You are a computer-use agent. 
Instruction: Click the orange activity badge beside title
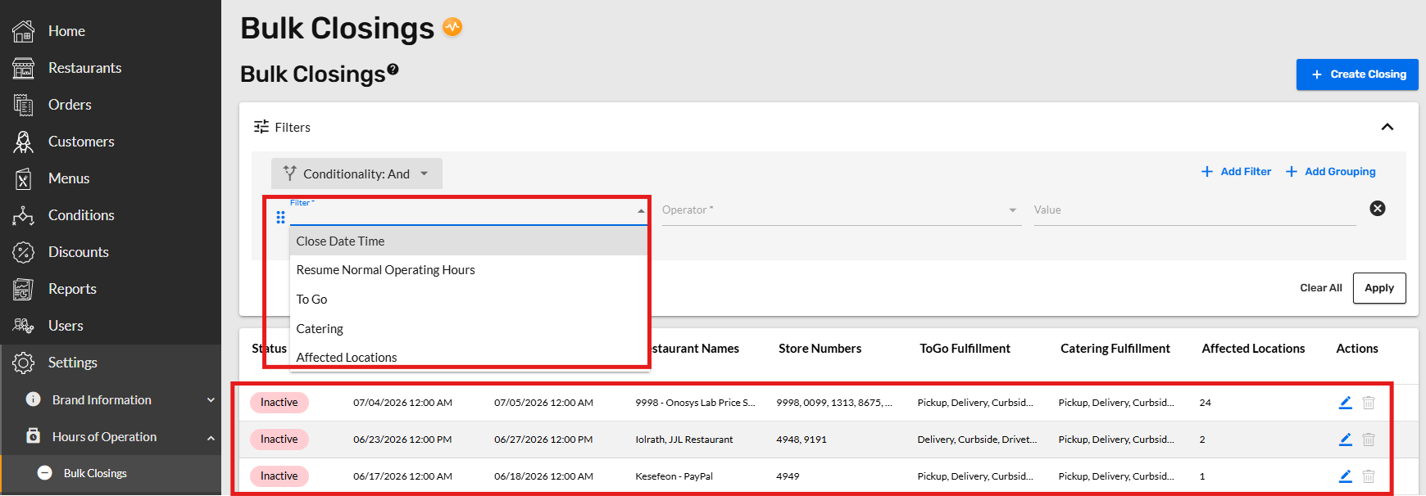click(x=452, y=27)
